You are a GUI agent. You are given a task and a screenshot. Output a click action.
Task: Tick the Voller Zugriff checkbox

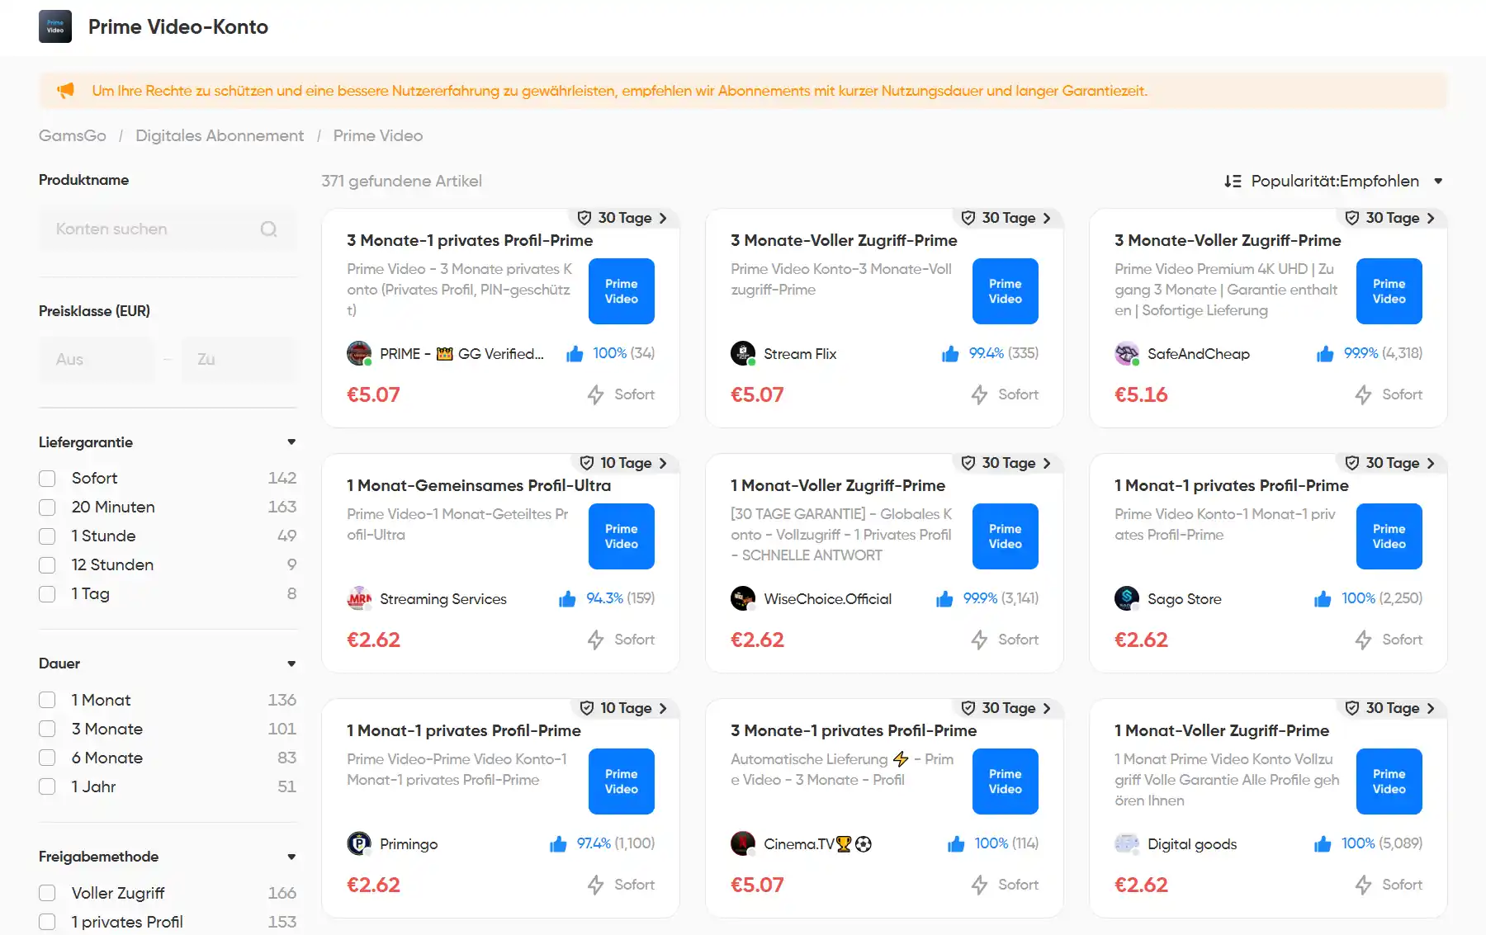(x=47, y=893)
